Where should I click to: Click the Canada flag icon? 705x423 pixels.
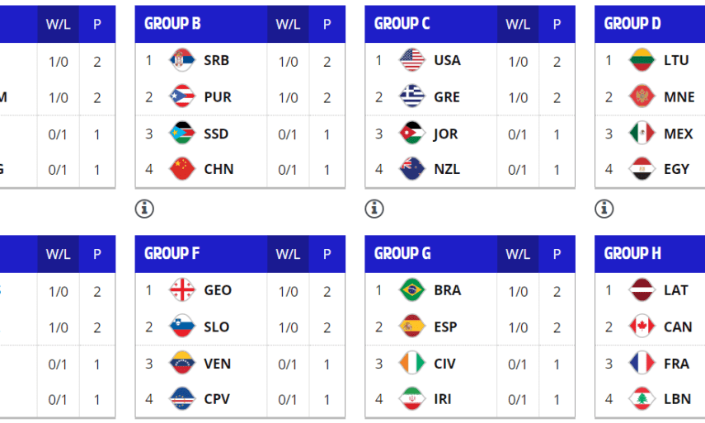point(642,327)
